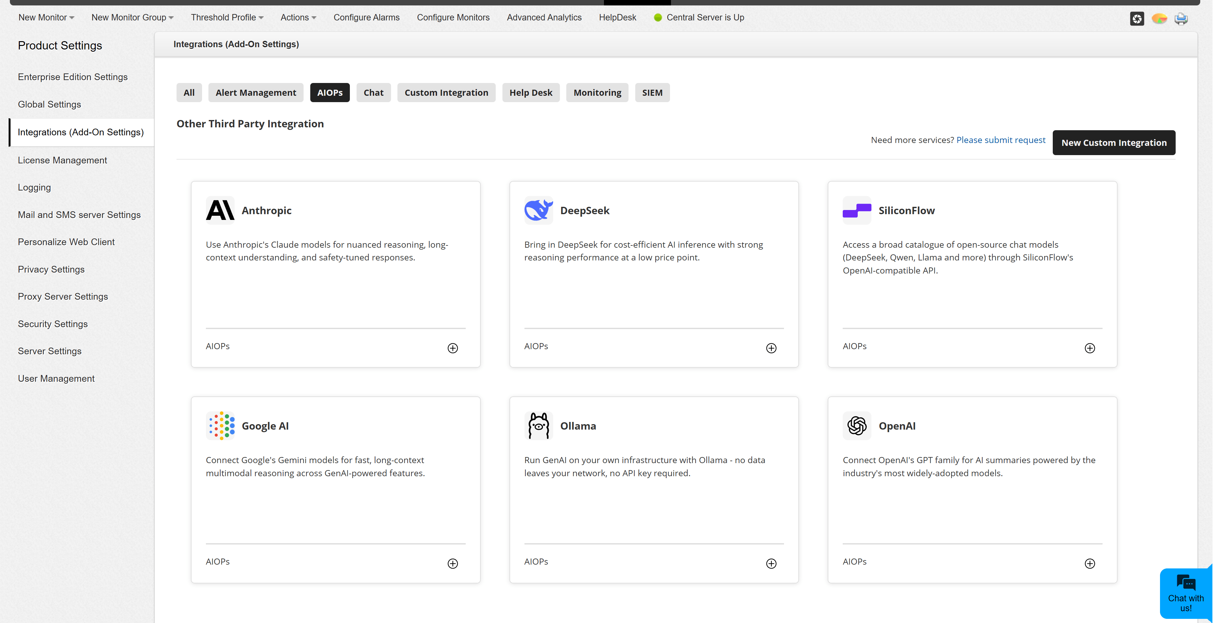Filter by Alert Management category

256,92
